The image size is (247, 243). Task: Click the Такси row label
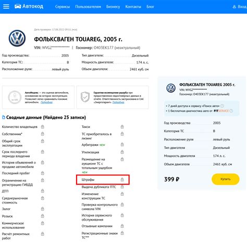(86, 127)
